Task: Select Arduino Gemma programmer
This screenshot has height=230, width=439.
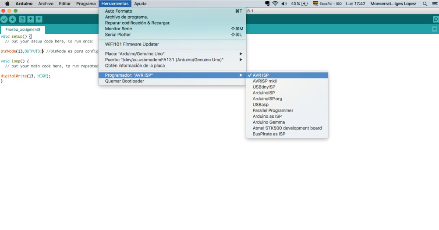Action: [287, 122]
